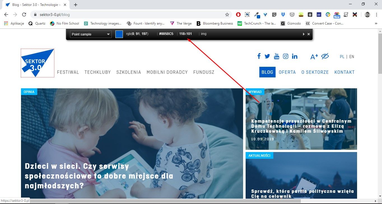Image resolution: width=382 pixels, height=204 pixels.
Task: Bookmark page with star icon
Action: pyautogui.click(x=227, y=15)
